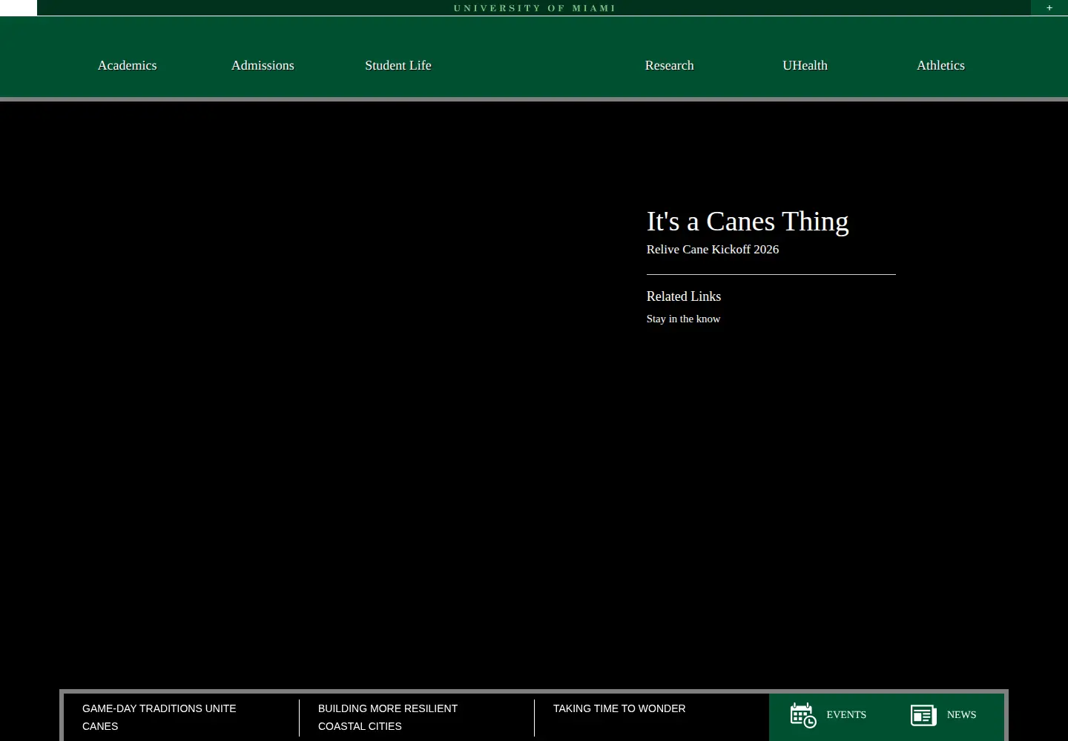This screenshot has width=1068, height=741.
Task: Click the Stay in the know link
Action: (x=684, y=319)
